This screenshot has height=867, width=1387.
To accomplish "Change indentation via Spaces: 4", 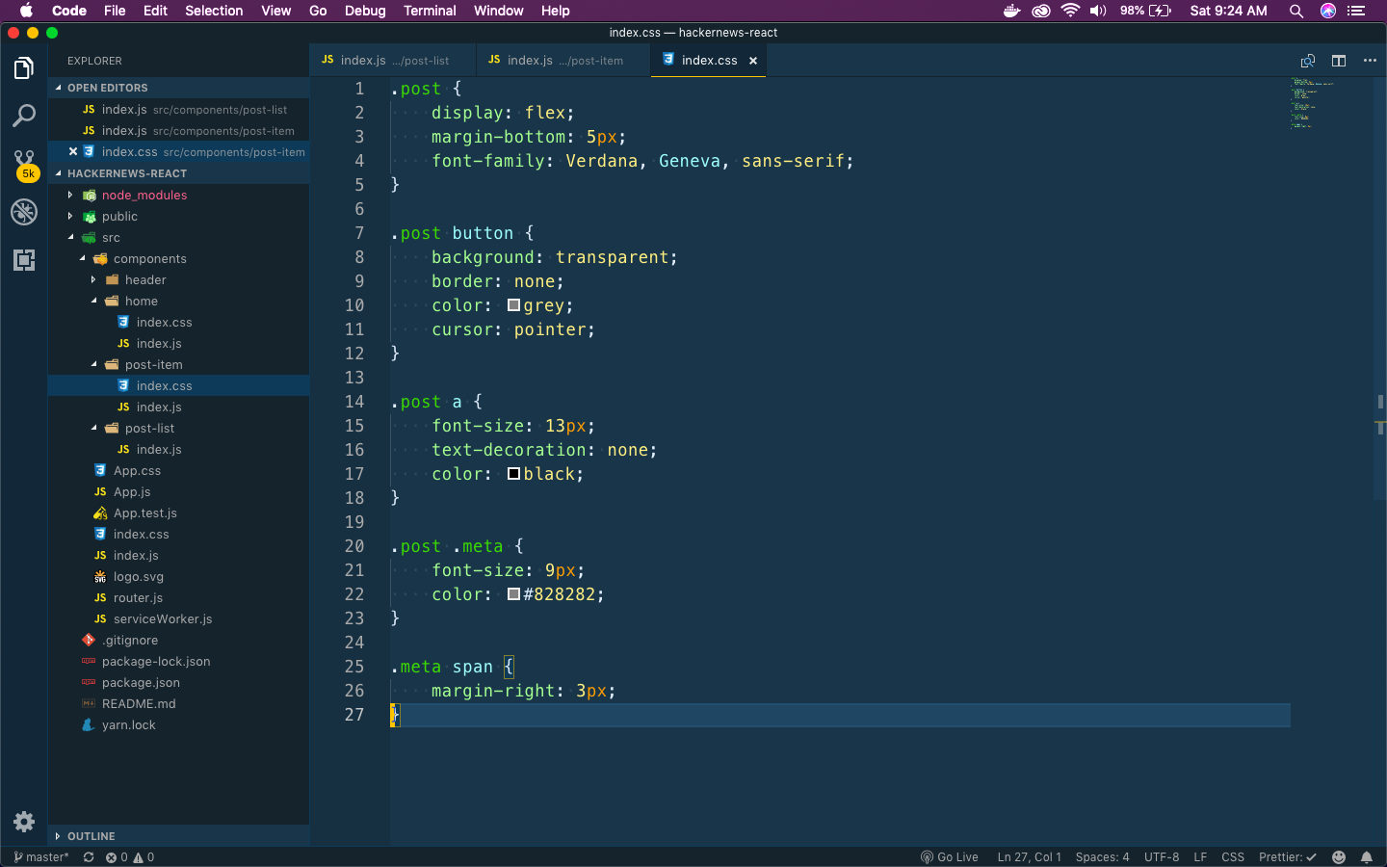I will coord(1102,857).
